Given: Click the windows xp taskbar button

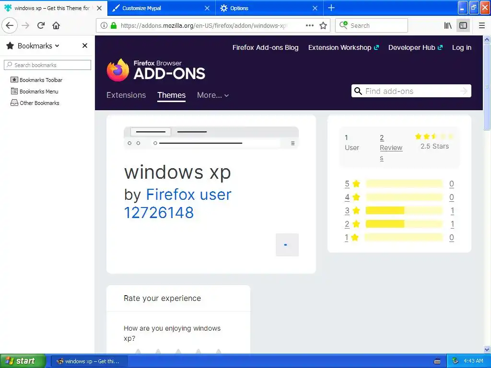Looking at the screenshot, I should coord(89,361).
